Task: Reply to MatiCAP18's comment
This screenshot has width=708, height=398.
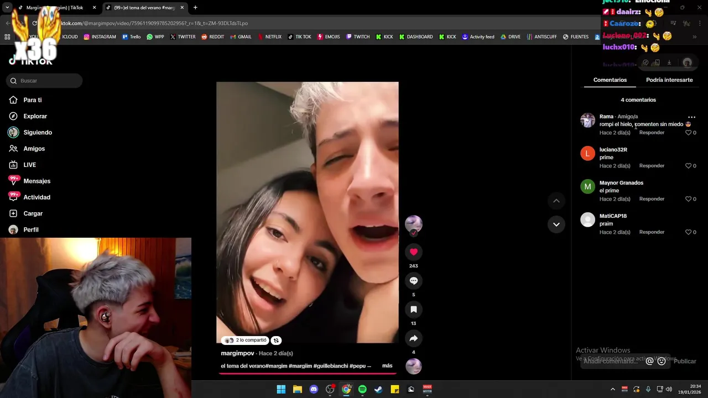Action: [x=652, y=232]
